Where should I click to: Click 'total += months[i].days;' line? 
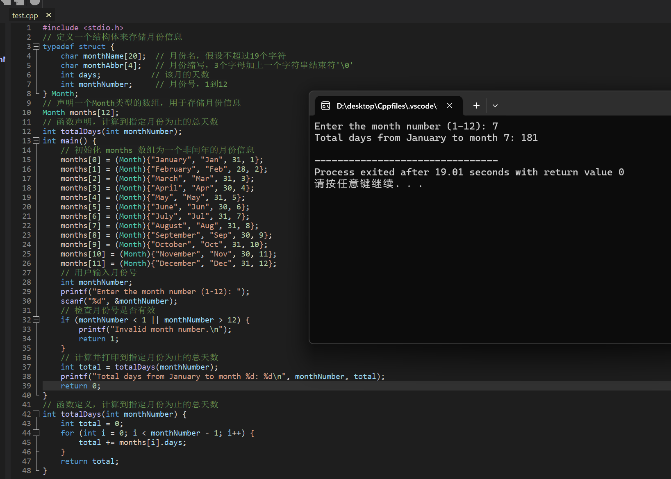133,442
